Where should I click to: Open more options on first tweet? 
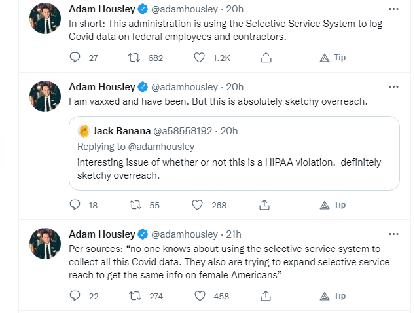click(393, 9)
